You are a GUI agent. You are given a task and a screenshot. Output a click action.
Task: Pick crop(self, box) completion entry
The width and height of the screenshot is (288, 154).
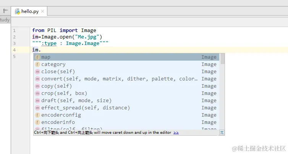click(126, 93)
